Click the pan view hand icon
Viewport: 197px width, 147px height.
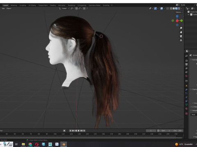click(181, 32)
